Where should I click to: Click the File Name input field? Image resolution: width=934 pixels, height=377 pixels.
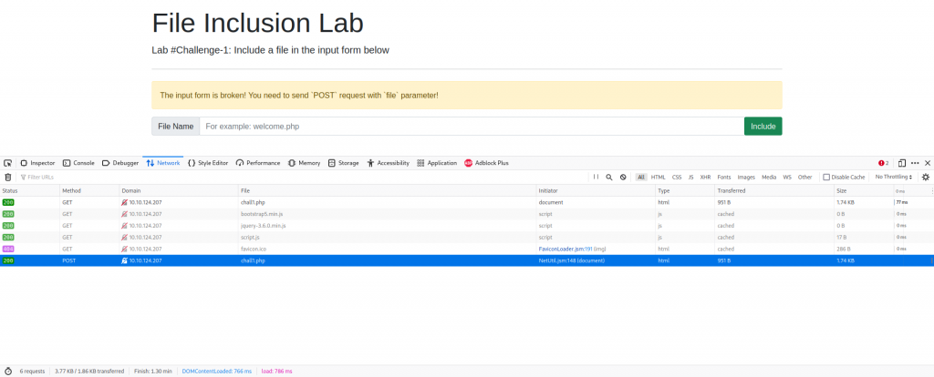(x=471, y=127)
